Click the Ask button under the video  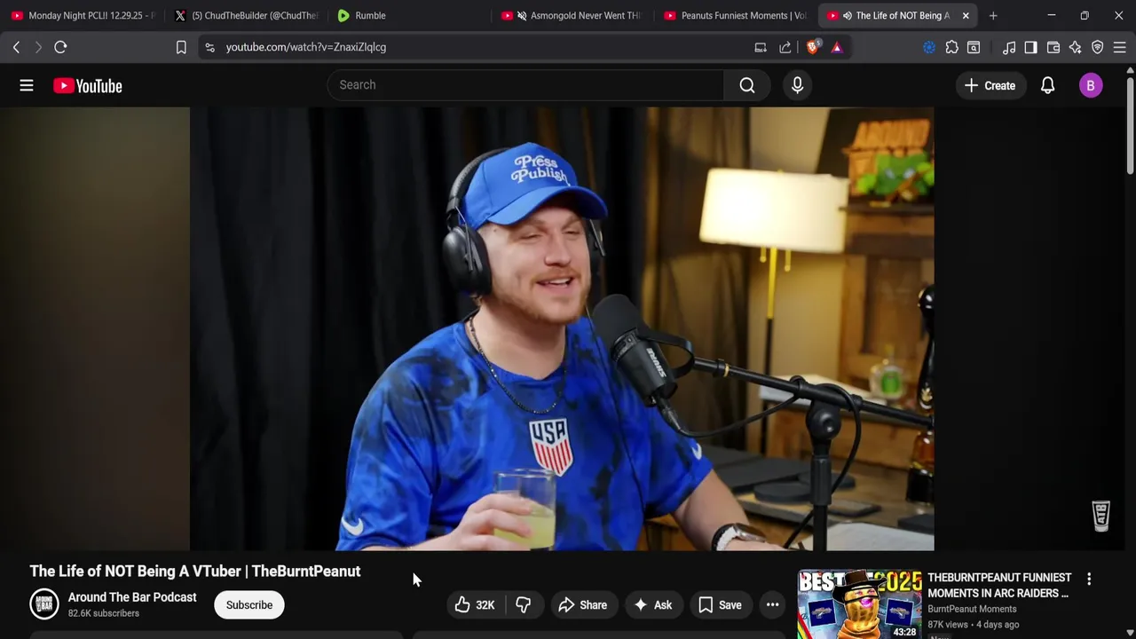[652, 605]
